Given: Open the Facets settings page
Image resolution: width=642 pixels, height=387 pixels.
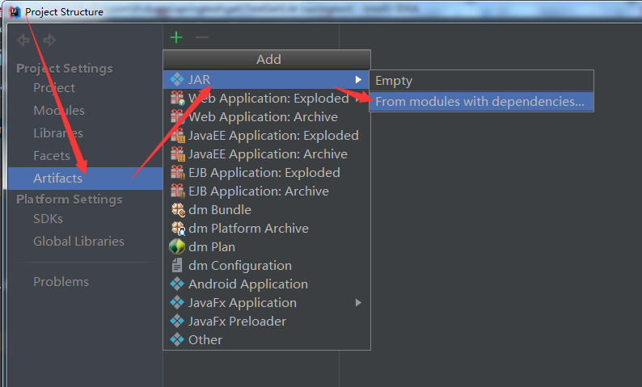Looking at the screenshot, I should click(x=52, y=155).
